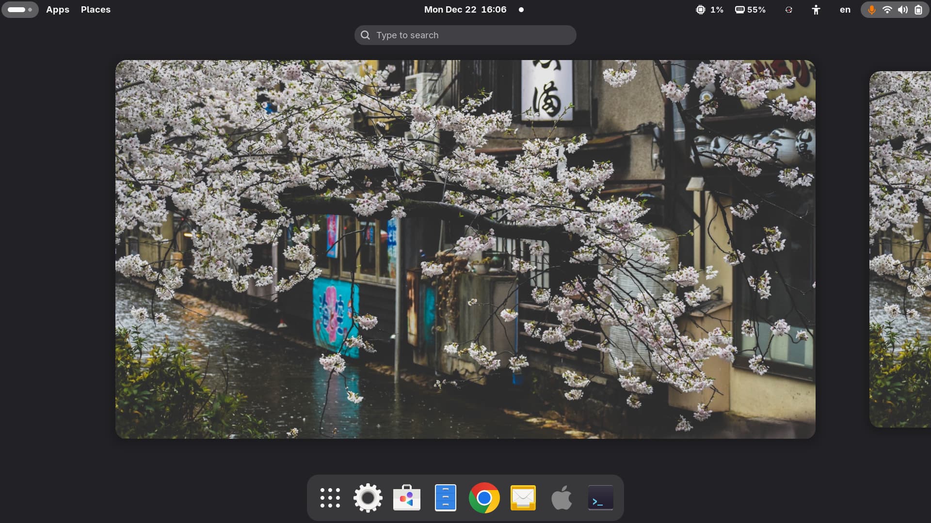Viewport: 931px width, 523px height.
Task: Select the current workspace thumbnail
Action: pos(465,249)
